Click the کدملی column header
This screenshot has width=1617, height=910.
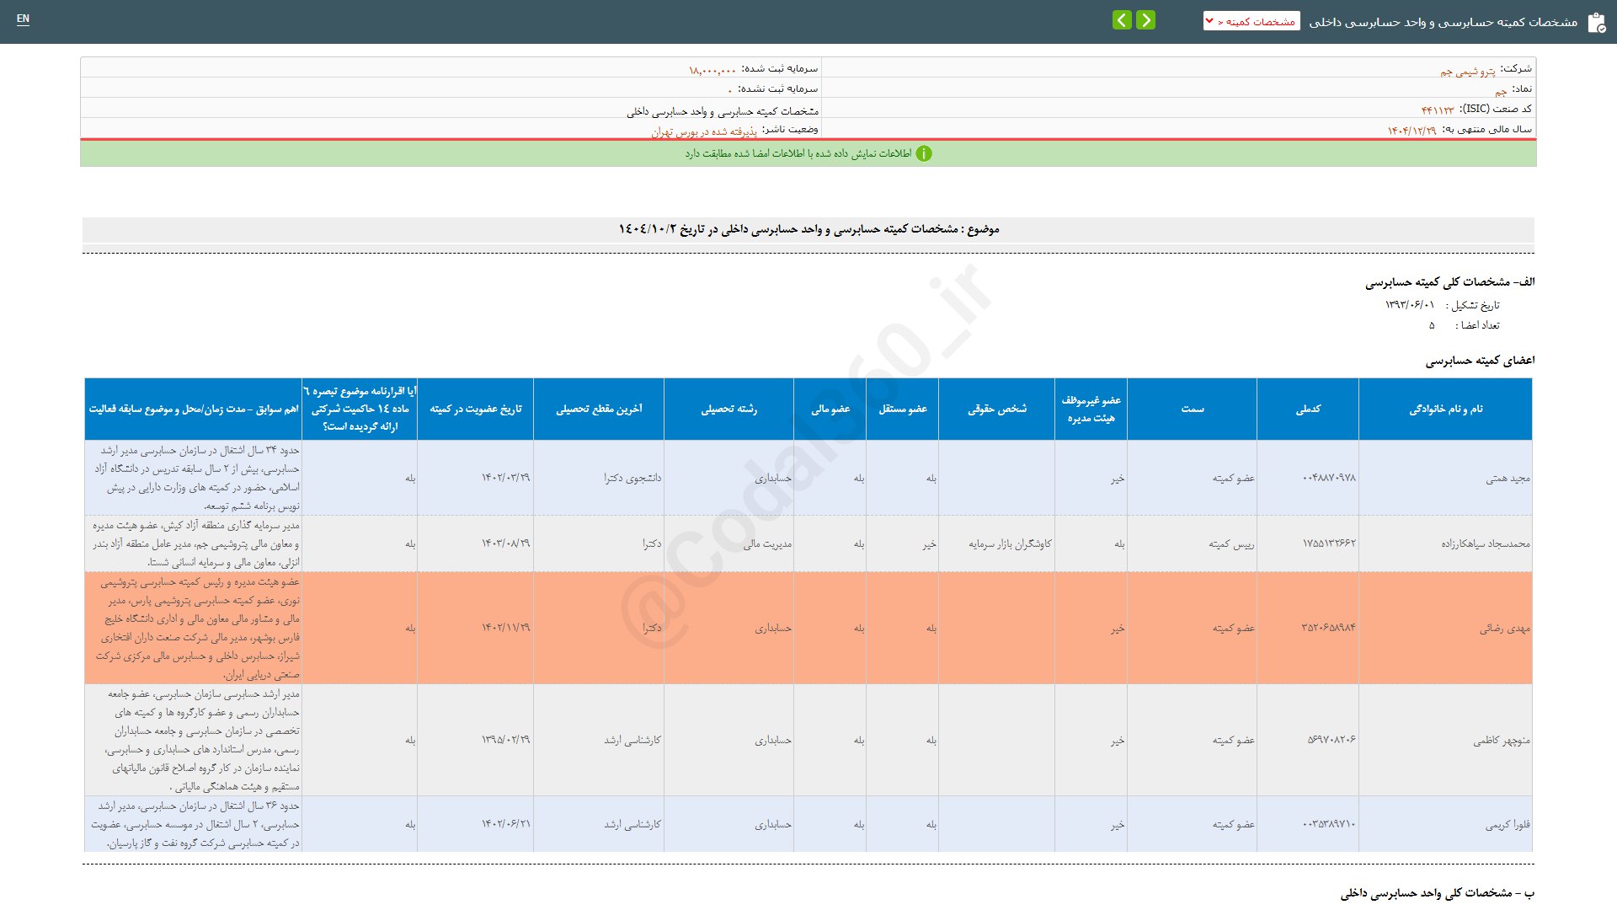click(1308, 409)
